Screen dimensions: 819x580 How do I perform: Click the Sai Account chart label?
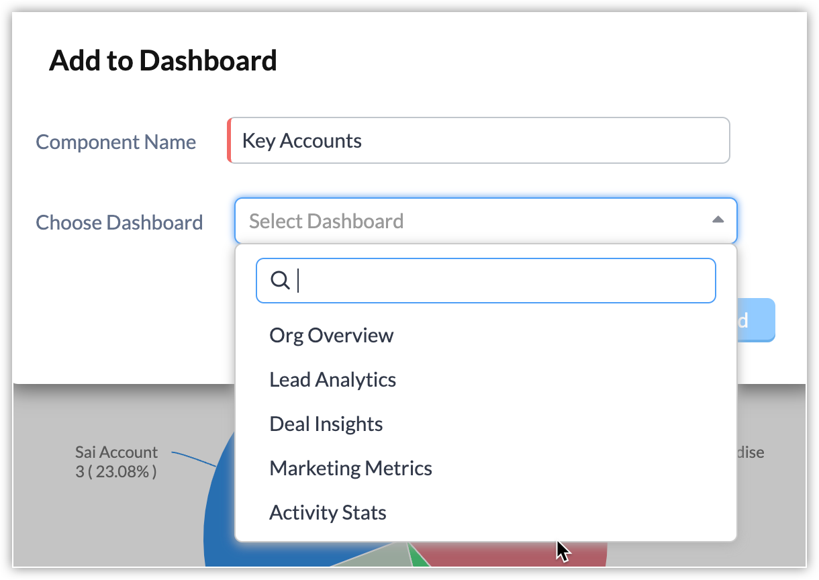pos(116,462)
